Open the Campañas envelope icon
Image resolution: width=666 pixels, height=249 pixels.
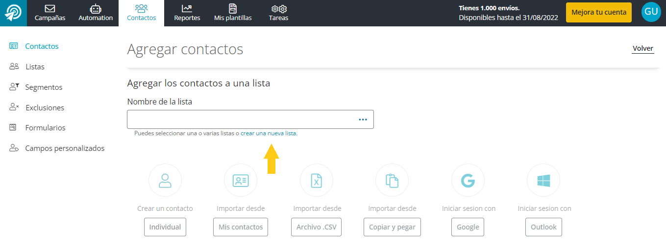(x=50, y=8)
